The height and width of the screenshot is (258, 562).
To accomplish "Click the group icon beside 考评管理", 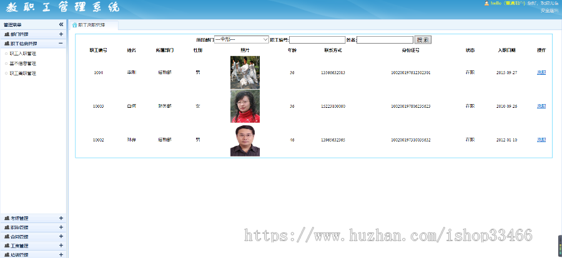I will 7,218.
